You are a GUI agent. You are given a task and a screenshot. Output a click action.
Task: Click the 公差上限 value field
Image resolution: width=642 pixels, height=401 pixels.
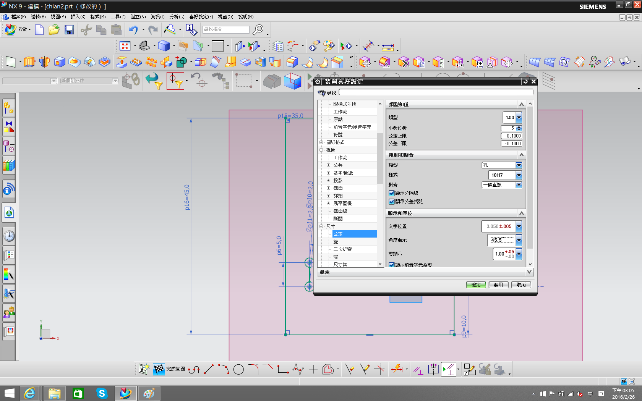pos(512,136)
